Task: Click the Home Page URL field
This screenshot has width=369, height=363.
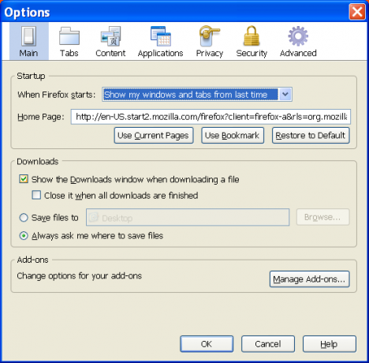Action: tap(211, 117)
